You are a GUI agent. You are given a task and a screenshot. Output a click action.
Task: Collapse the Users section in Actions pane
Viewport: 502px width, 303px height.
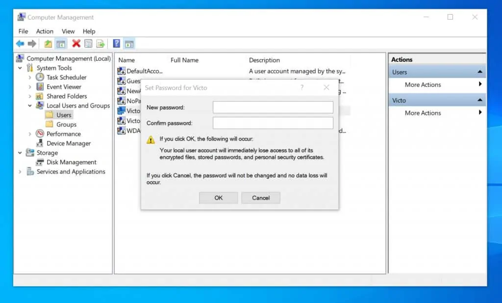click(479, 72)
